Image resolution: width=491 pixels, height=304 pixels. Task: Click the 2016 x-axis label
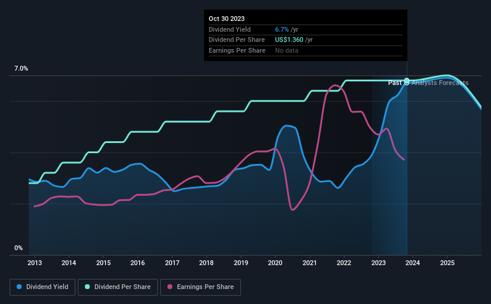click(x=138, y=263)
